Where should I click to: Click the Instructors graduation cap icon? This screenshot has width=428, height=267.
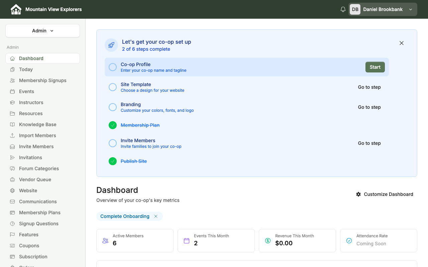coord(12,102)
